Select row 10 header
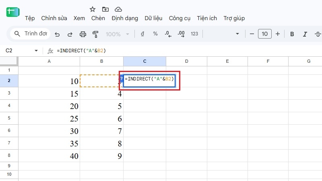 (9, 175)
